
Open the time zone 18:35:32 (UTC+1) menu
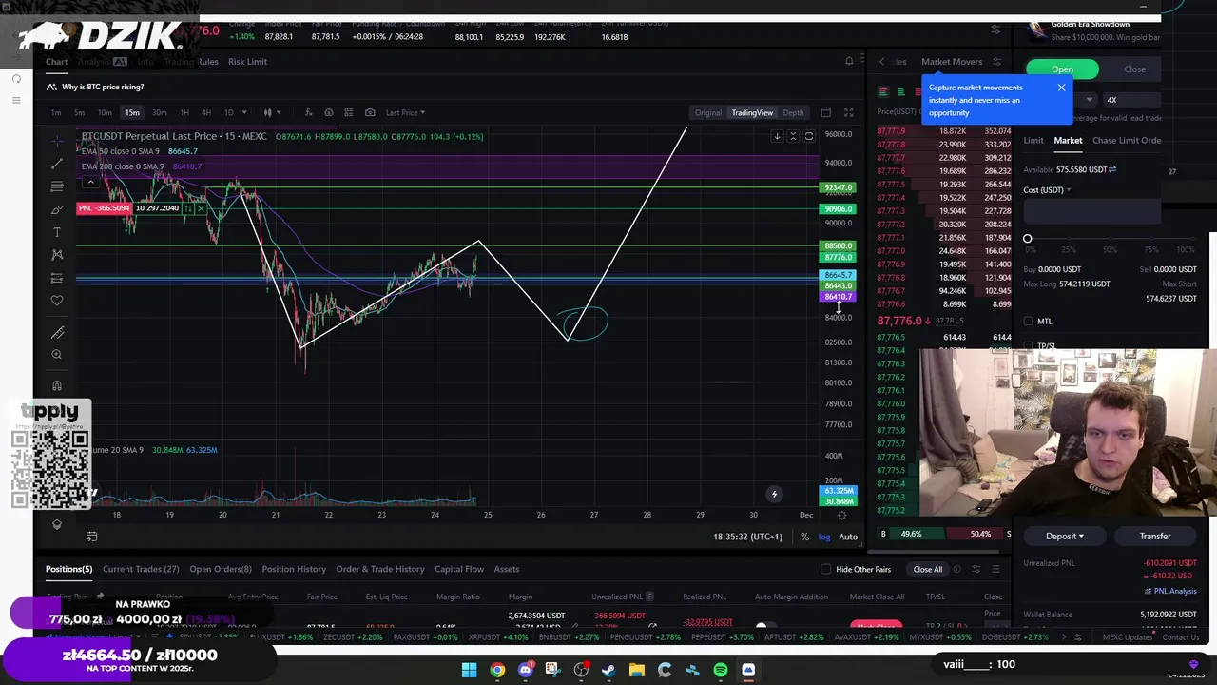(x=747, y=537)
